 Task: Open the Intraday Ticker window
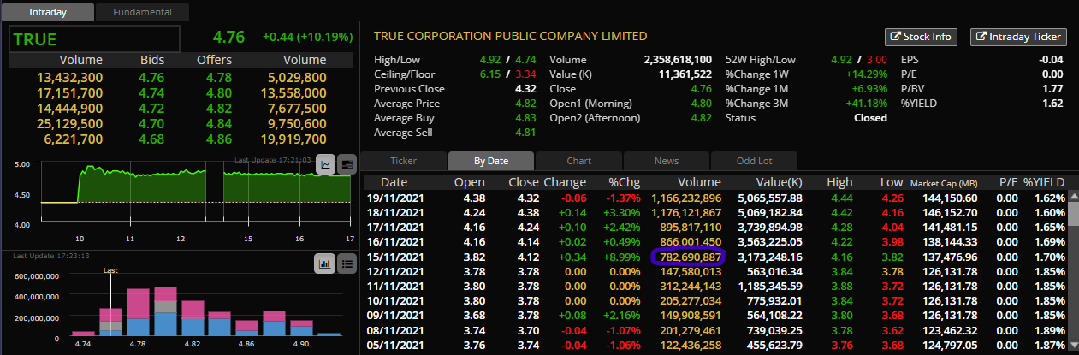pos(1018,37)
